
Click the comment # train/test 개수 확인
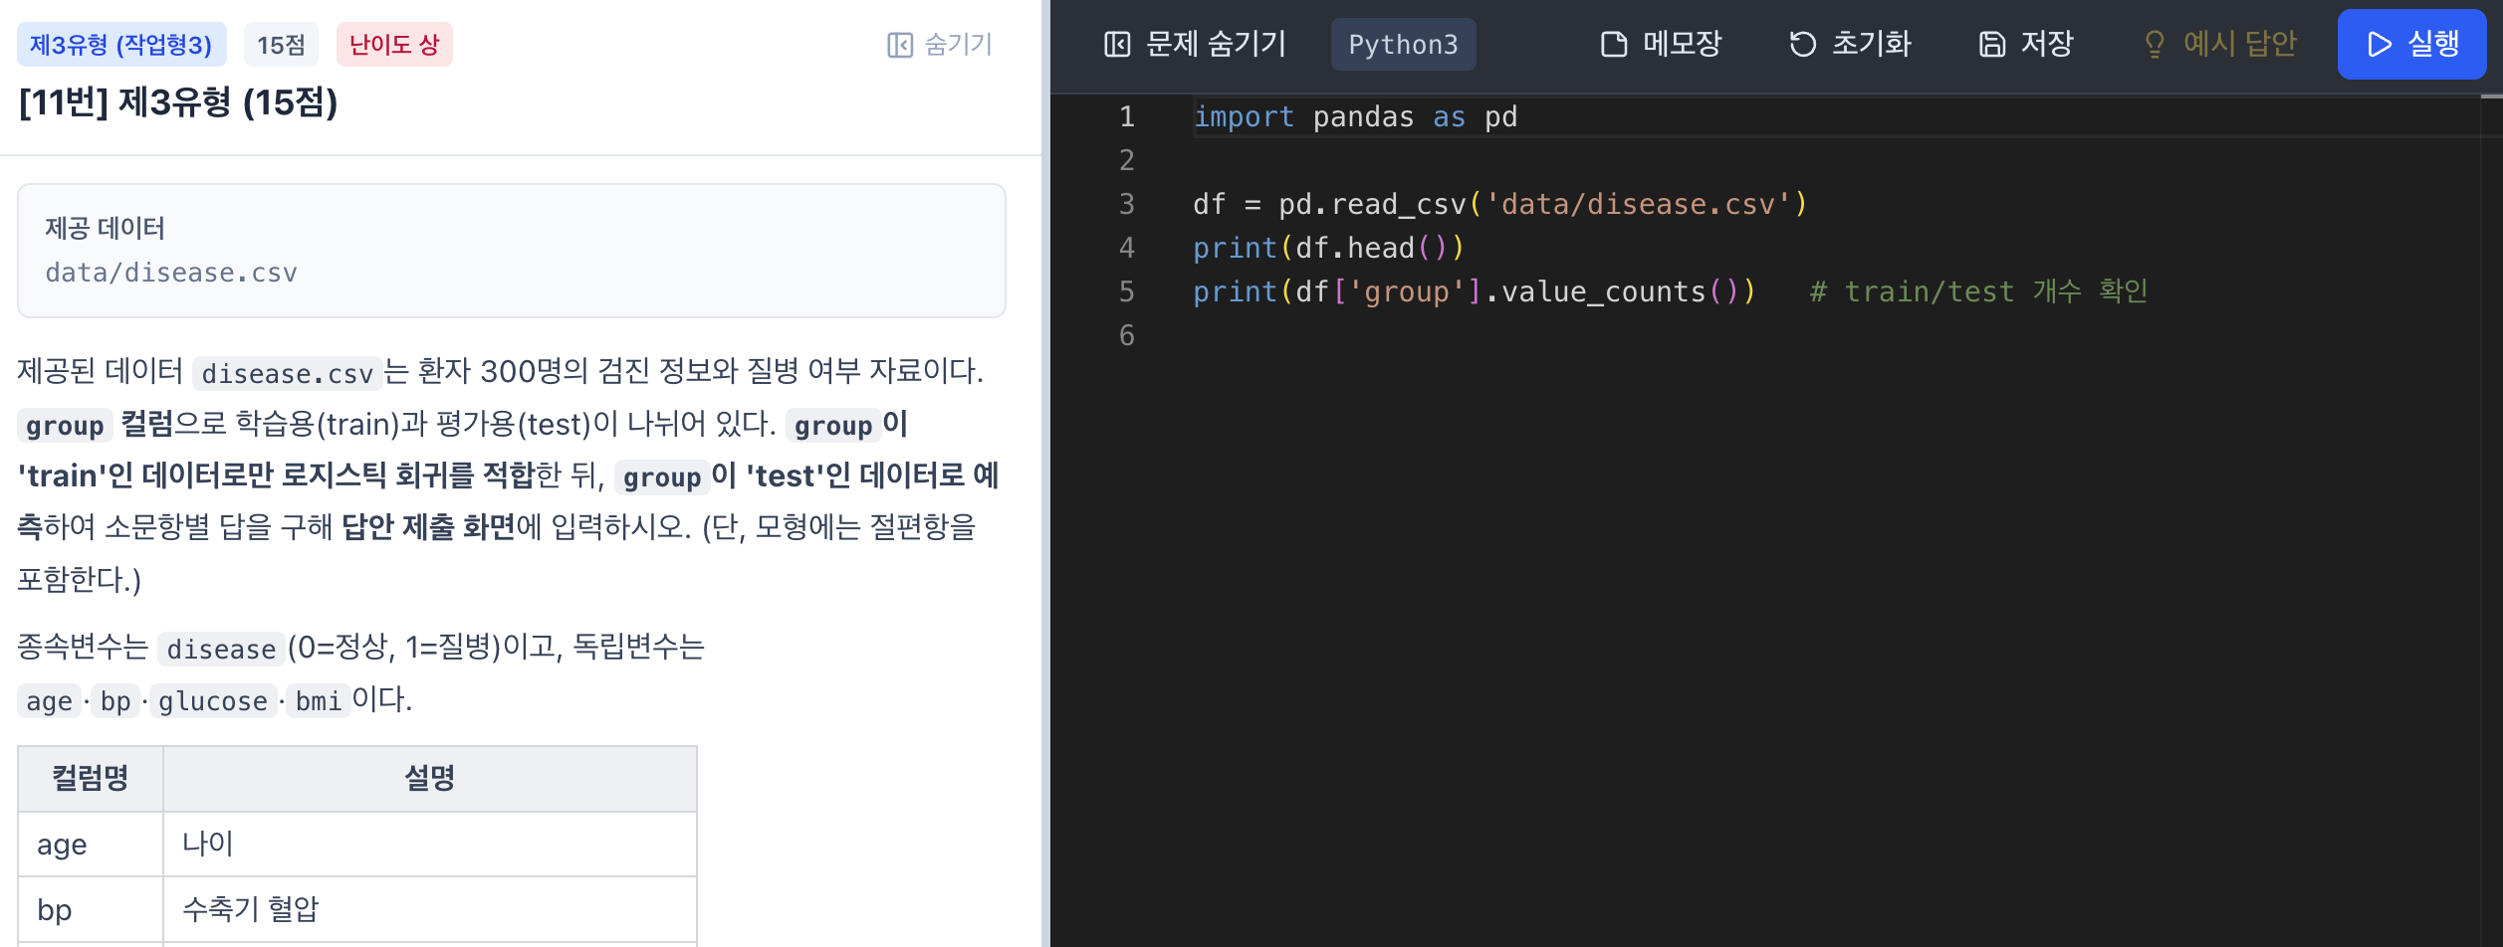(x=1978, y=291)
